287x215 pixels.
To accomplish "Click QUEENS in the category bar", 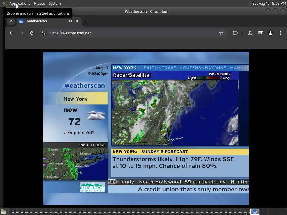I will [x=192, y=68].
